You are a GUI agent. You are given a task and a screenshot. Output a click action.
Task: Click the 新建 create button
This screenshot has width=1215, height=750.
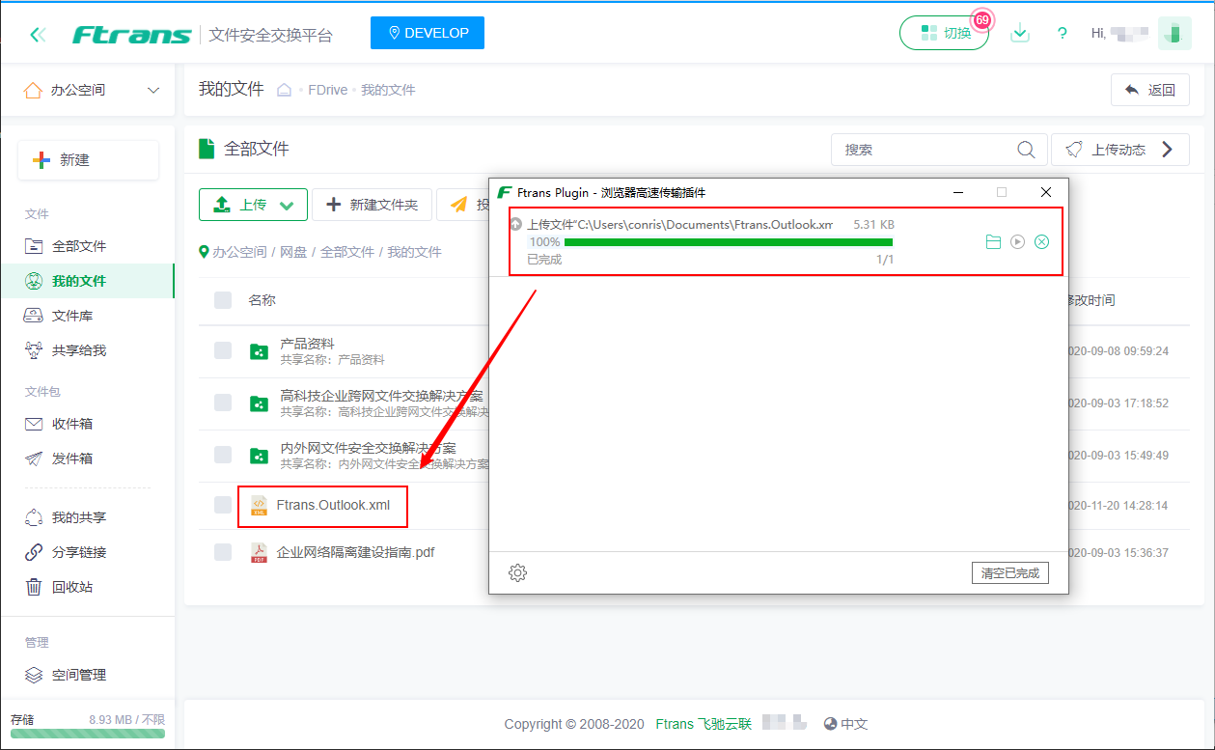click(88, 160)
